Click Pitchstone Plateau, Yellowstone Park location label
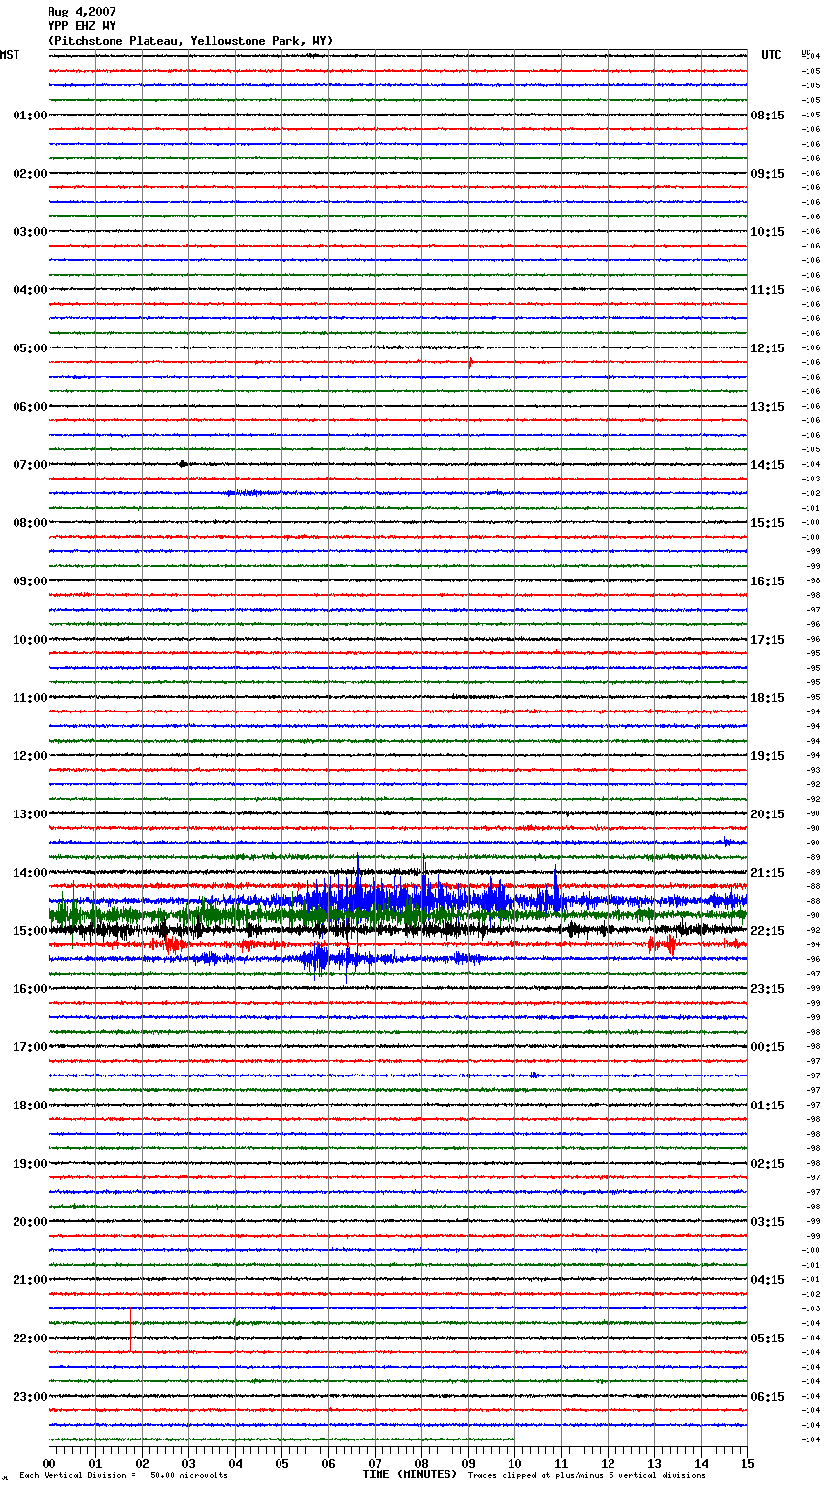This screenshot has width=825, height=1489. click(190, 41)
